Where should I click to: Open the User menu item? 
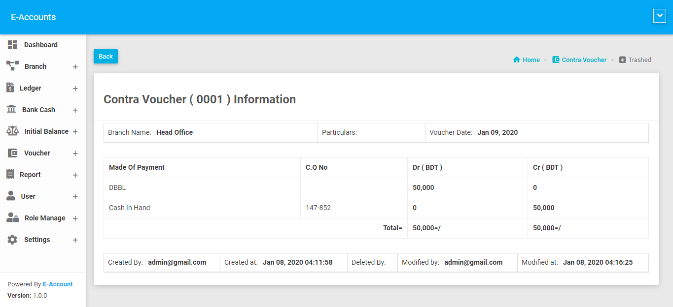(28, 196)
